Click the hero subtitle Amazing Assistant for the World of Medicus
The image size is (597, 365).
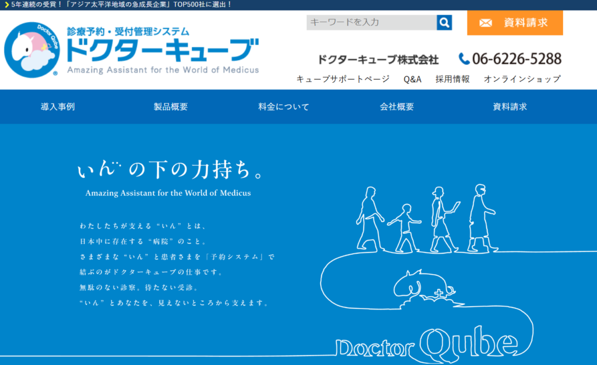pos(168,193)
